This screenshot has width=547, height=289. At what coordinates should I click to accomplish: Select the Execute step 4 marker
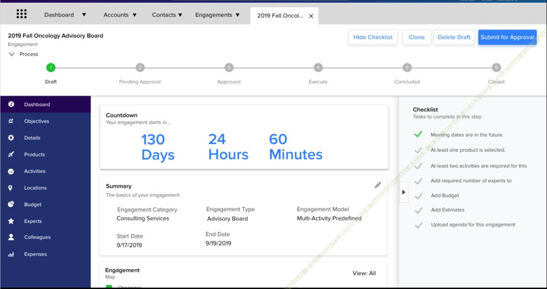point(318,67)
